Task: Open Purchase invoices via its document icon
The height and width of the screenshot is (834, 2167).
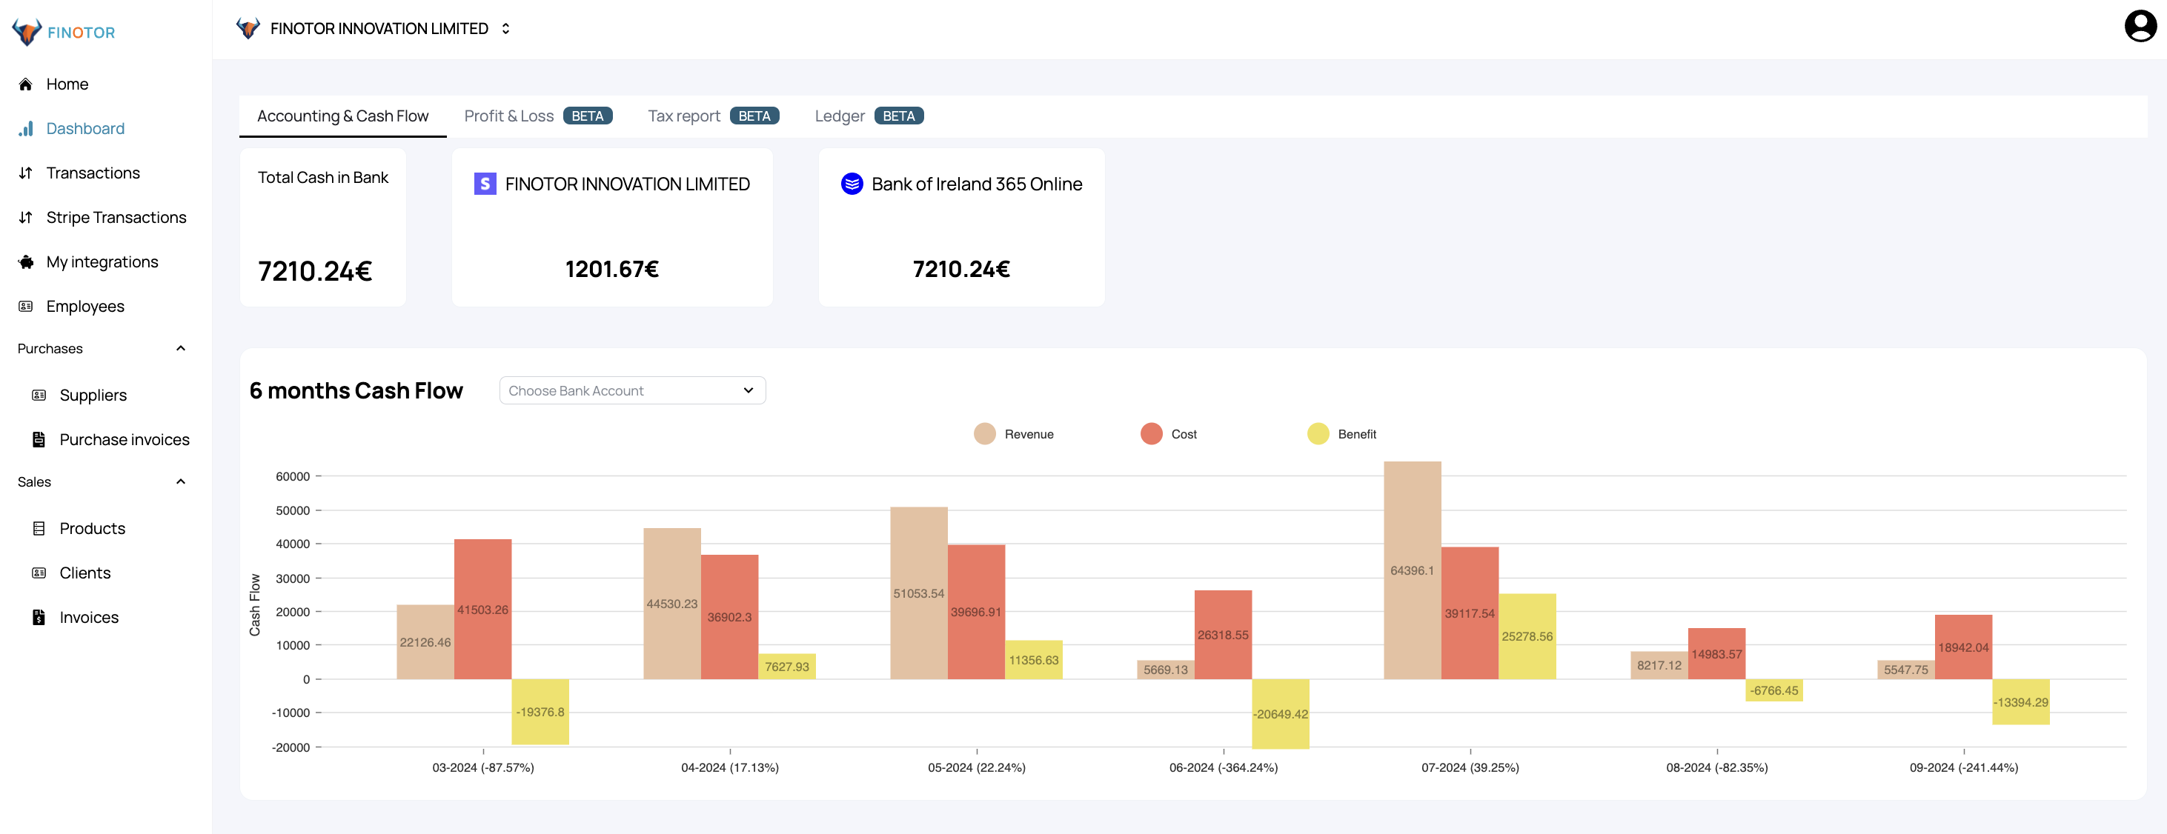Action: coord(39,439)
